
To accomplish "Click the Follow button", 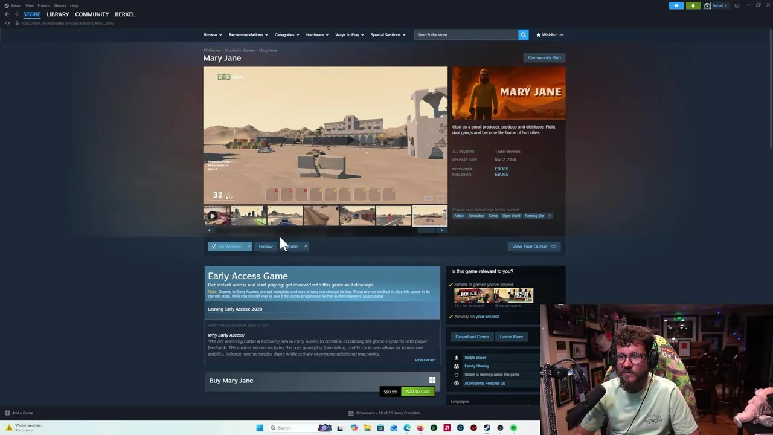I will click(266, 246).
